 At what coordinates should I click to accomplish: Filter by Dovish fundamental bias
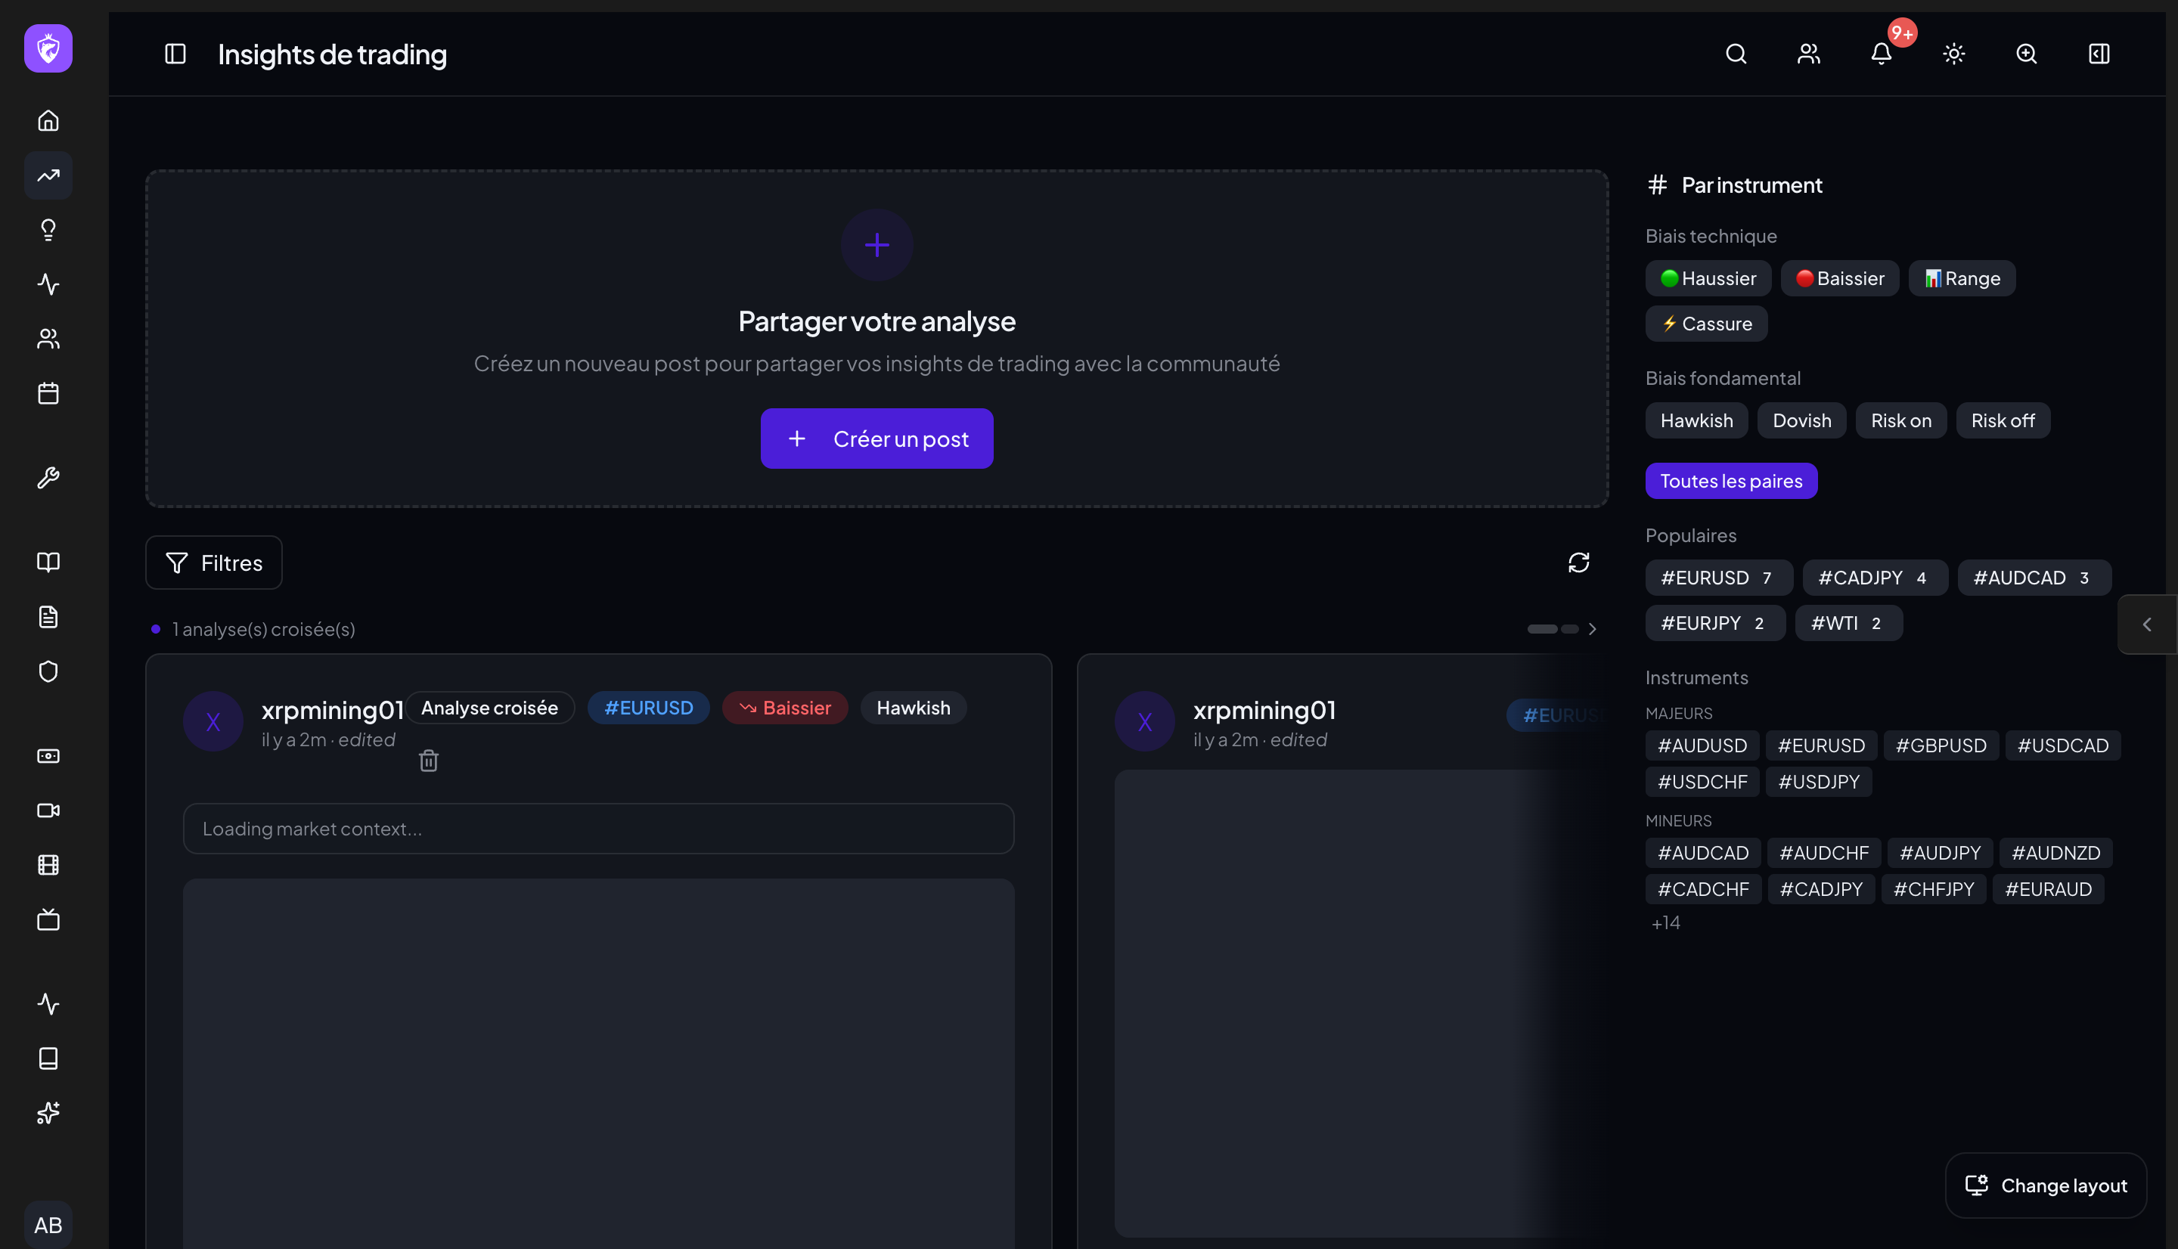coord(1801,420)
